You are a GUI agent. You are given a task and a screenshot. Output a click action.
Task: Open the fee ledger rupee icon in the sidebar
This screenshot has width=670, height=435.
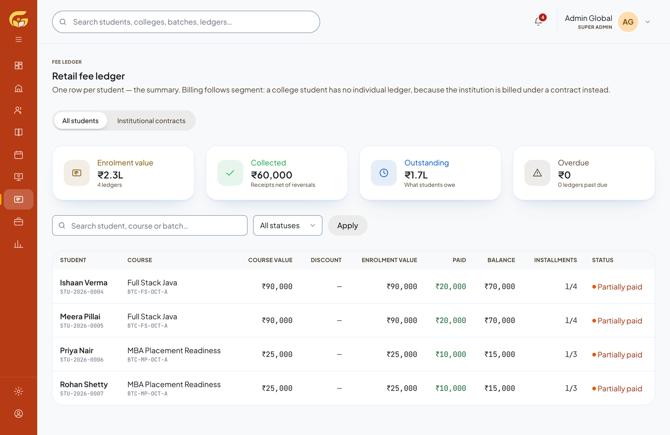coord(19,199)
